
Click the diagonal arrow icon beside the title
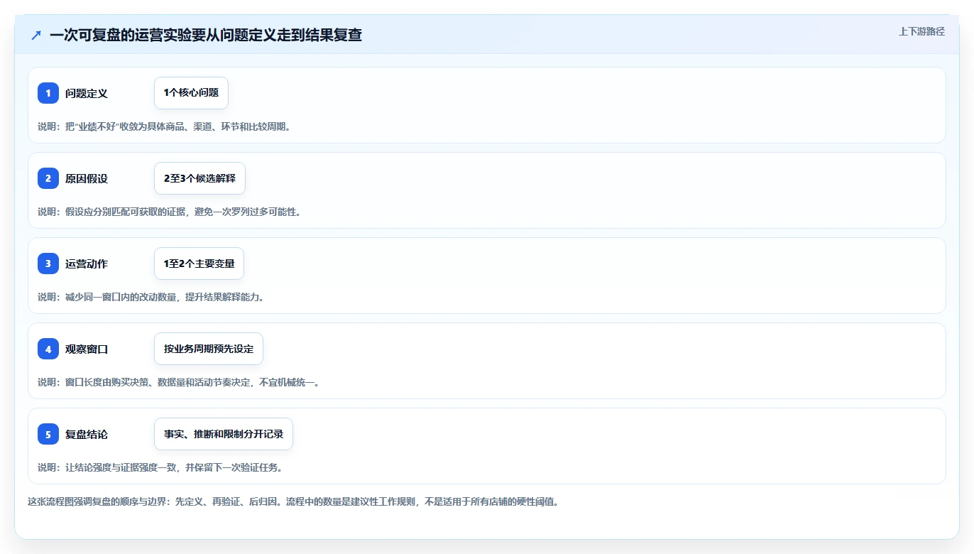(36, 35)
